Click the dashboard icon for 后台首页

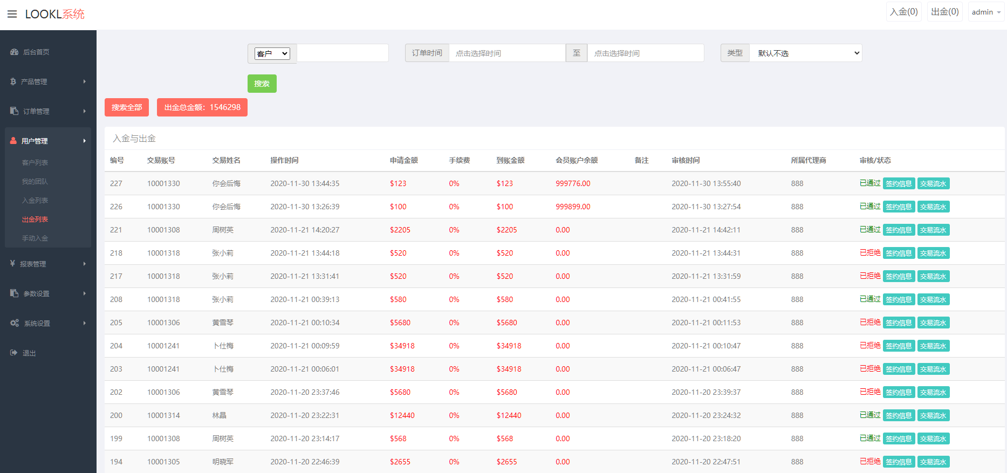point(14,52)
